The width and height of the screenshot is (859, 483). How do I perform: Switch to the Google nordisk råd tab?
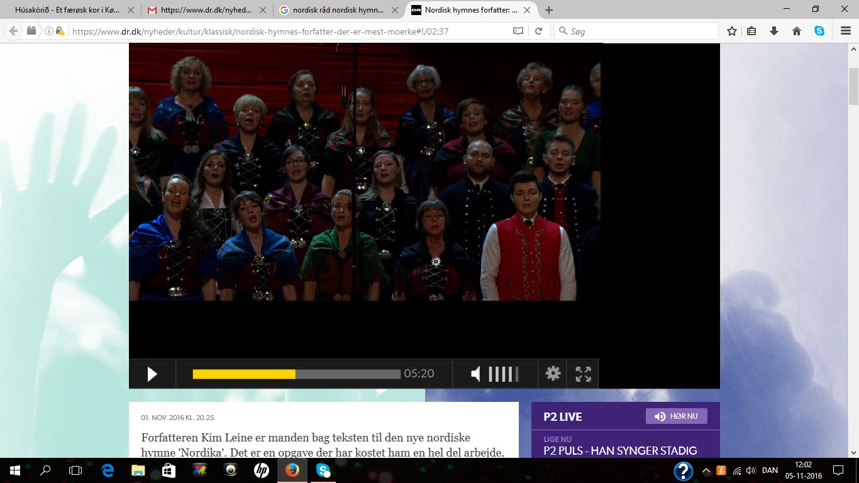point(338,10)
